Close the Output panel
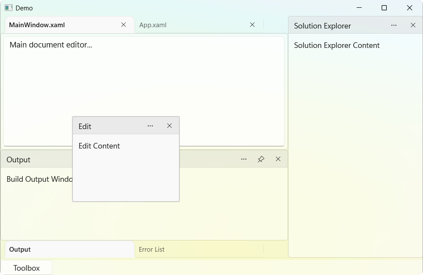This screenshot has height=275, width=423. tap(278, 159)
